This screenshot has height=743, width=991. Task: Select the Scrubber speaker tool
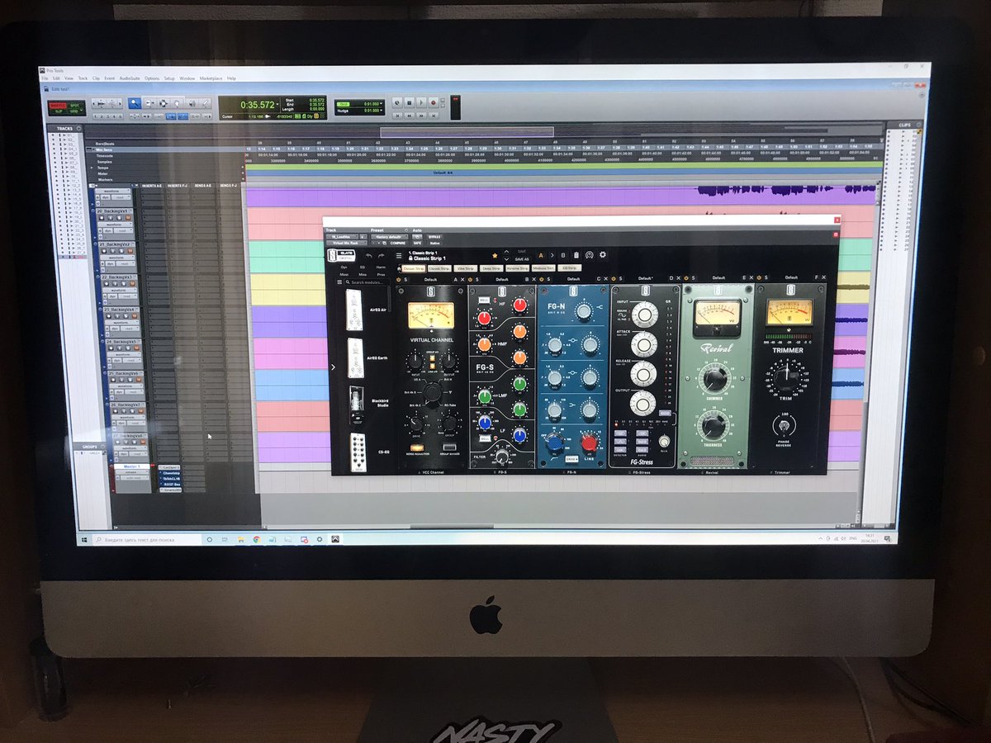coord(192,103)
